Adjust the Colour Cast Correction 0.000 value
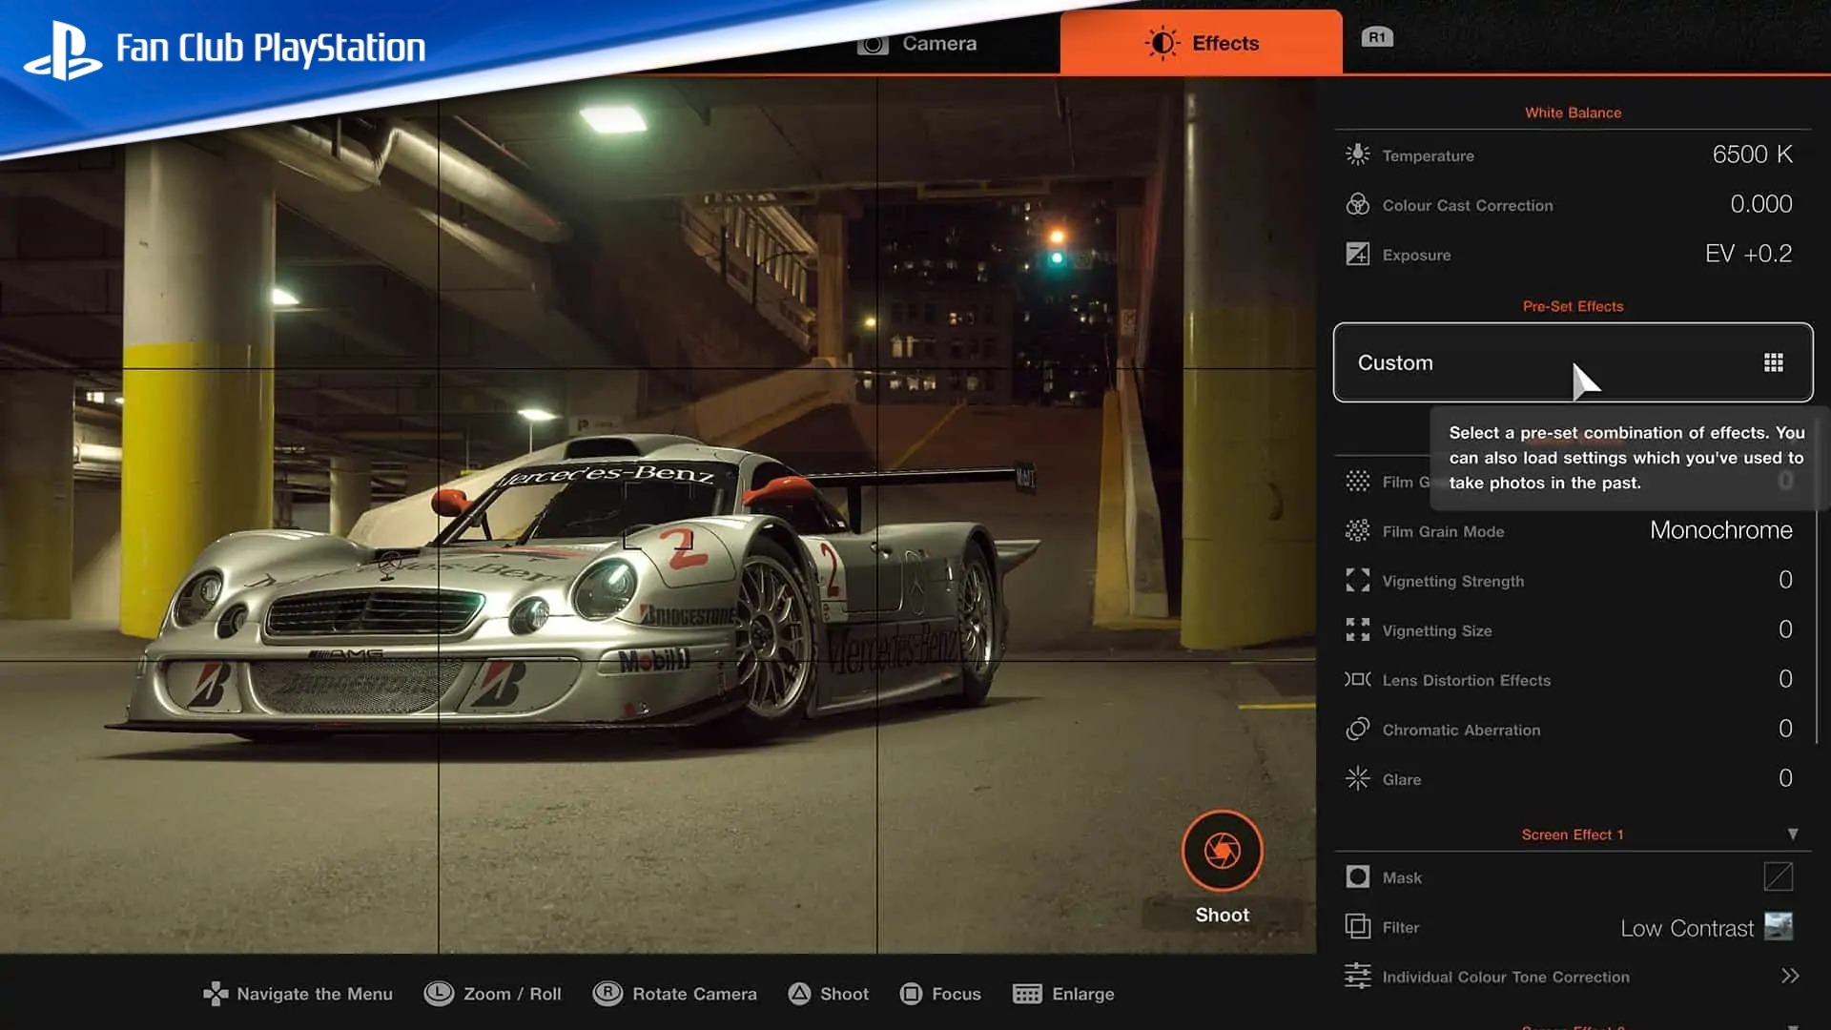 pyautogui.click(x=1761, y=204)
